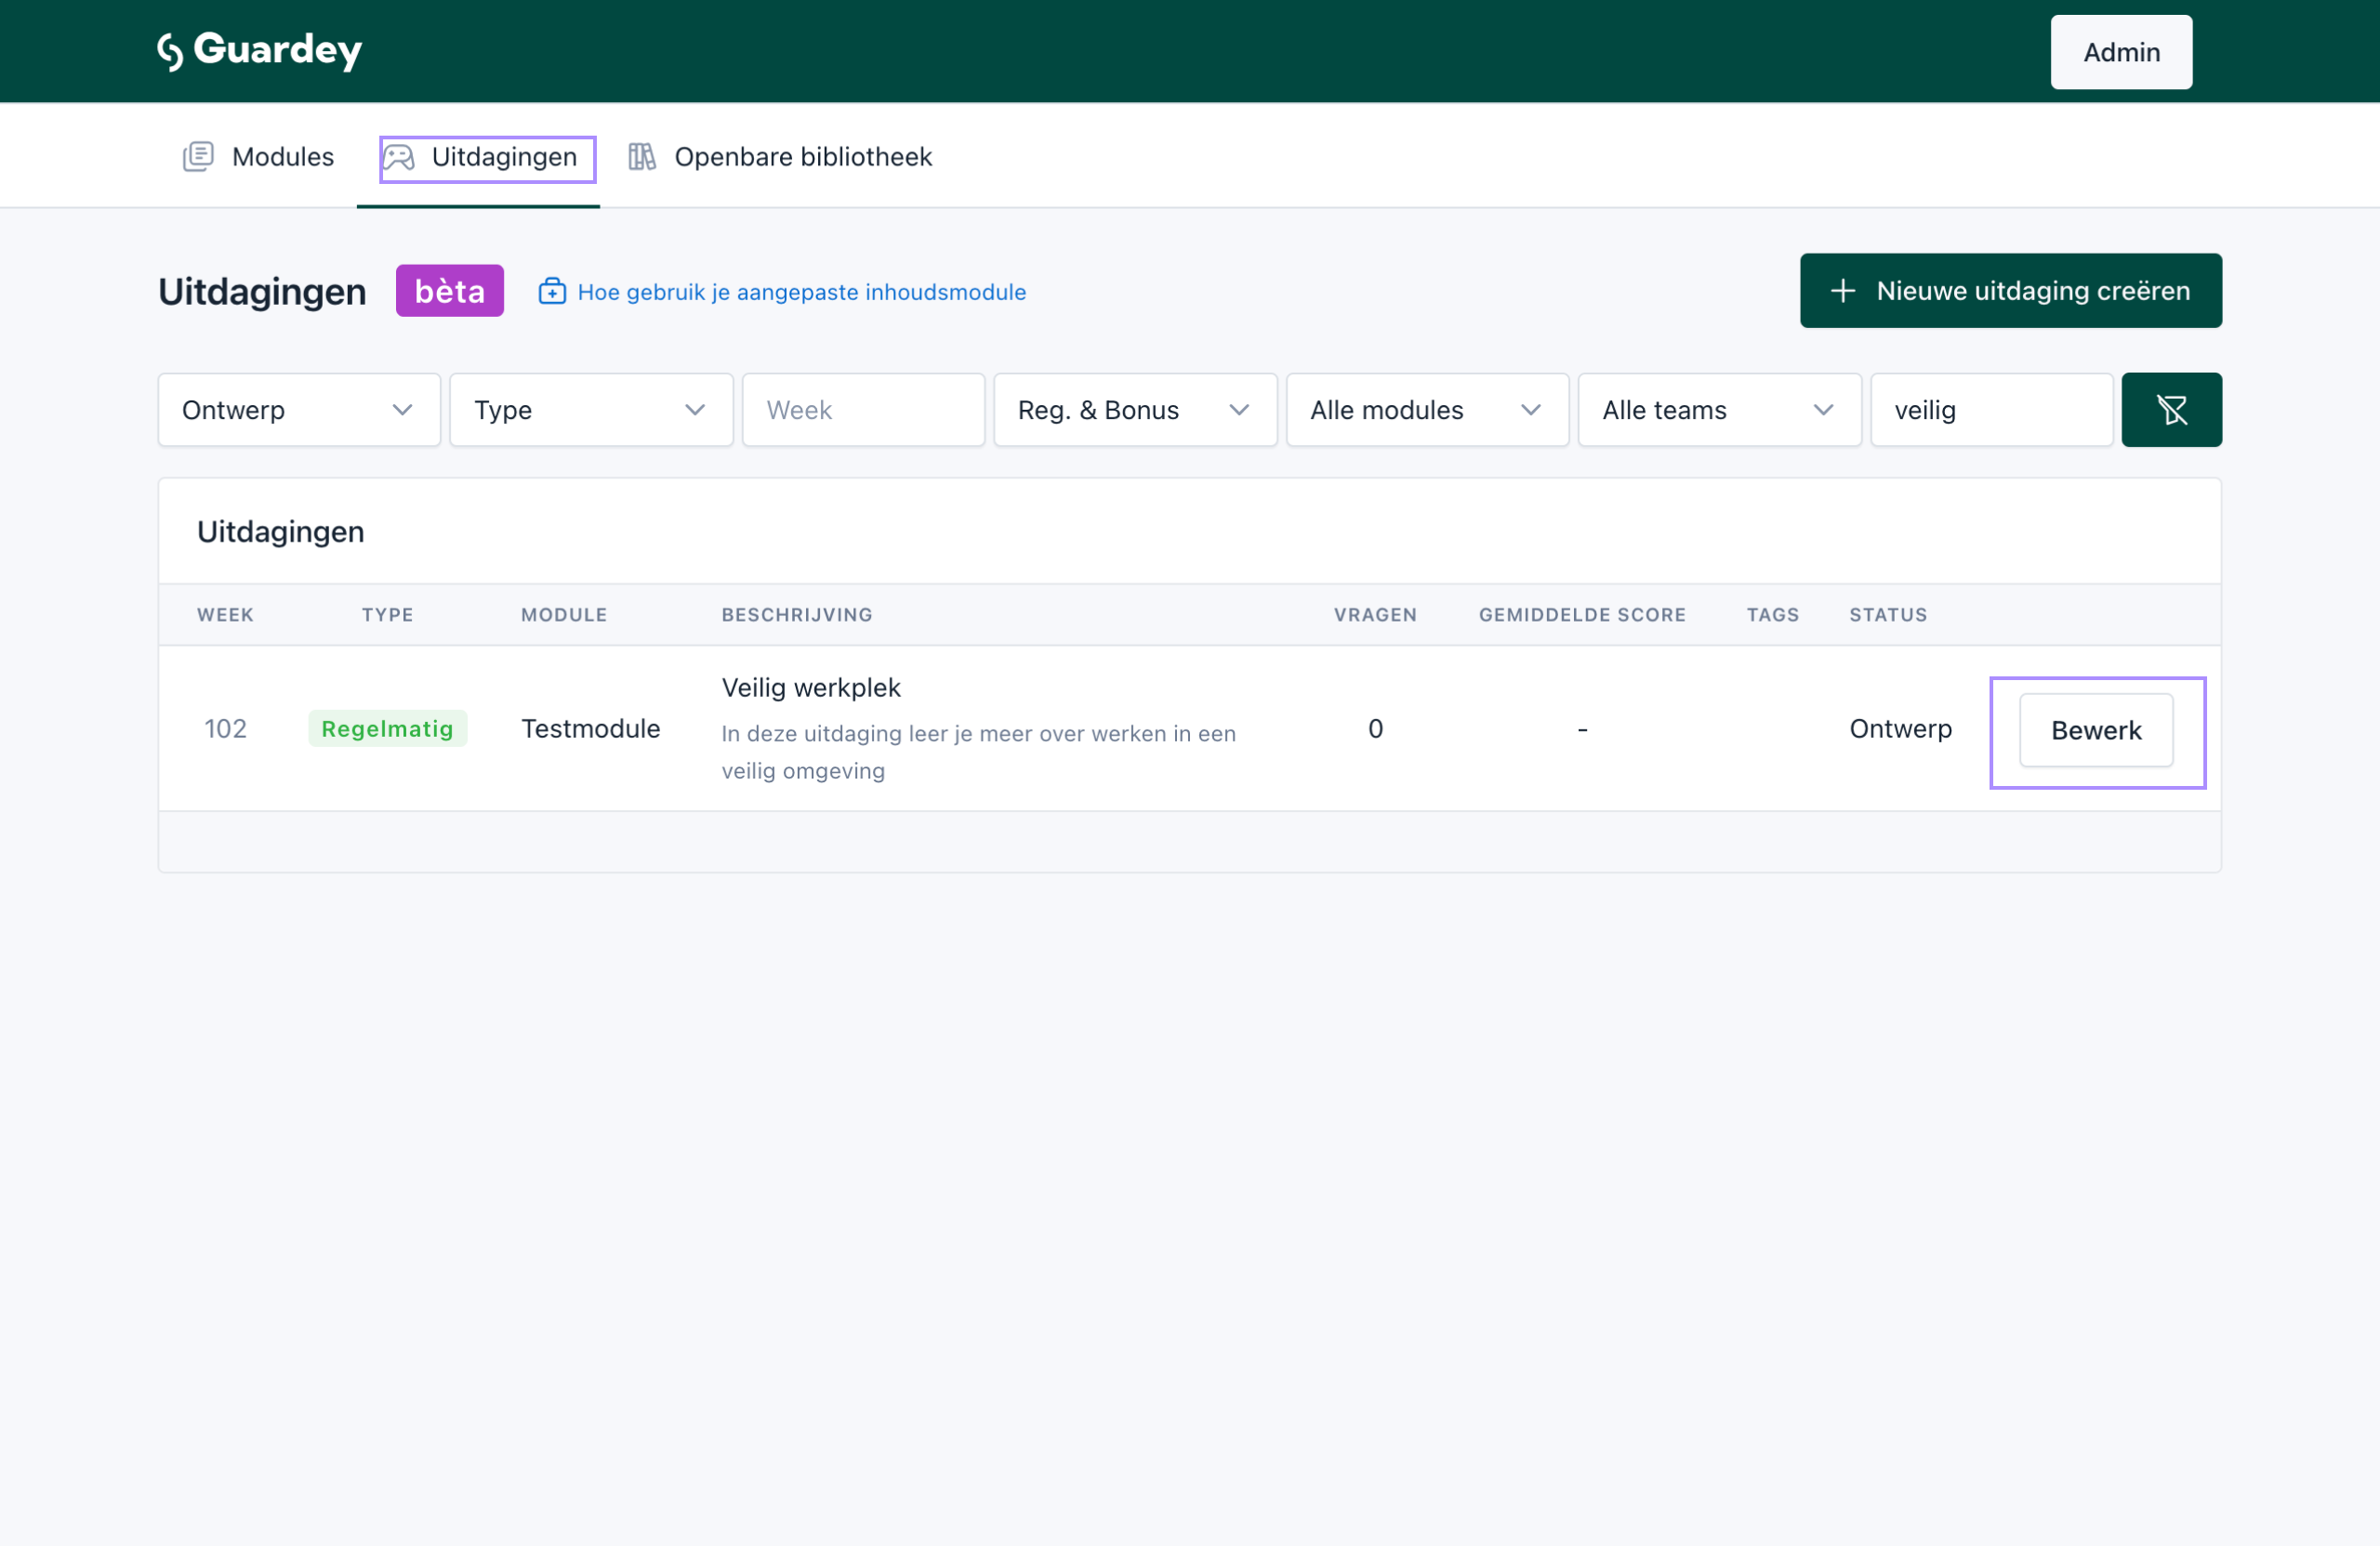Click the Modules tab icon

pos(198,157)
